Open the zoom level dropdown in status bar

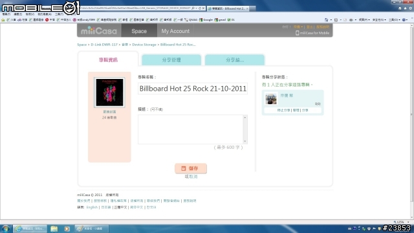point(409,222)
